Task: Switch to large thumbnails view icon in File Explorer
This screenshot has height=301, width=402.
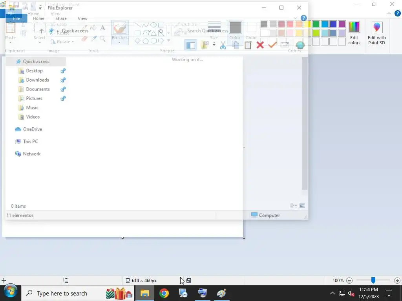Action: tap(302, 205)
